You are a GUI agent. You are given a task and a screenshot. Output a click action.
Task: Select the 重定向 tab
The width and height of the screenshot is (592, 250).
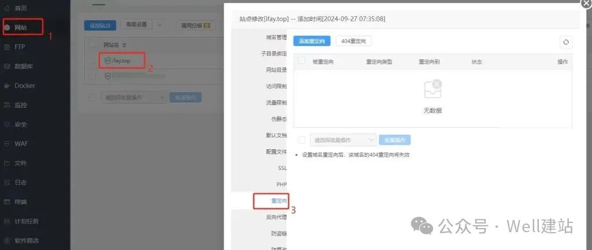[279, 201]
